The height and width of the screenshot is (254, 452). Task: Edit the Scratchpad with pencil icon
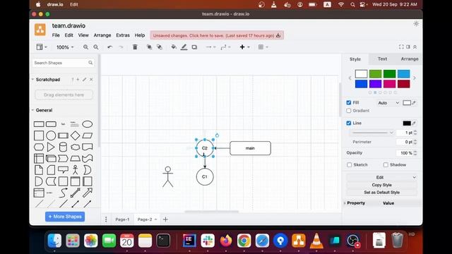(84, 80)
